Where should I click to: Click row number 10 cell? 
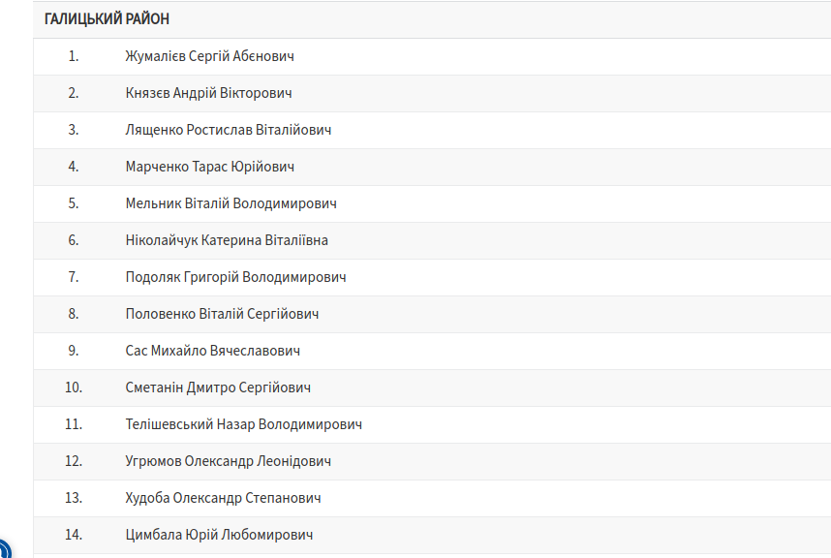[74, 387]
